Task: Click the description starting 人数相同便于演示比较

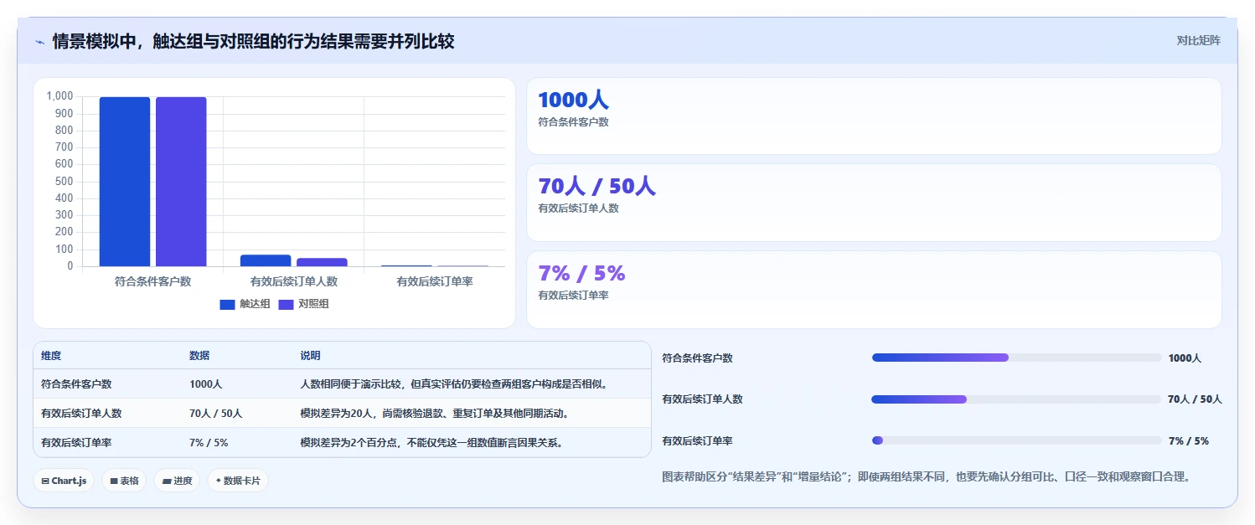Action: point(453,384)
